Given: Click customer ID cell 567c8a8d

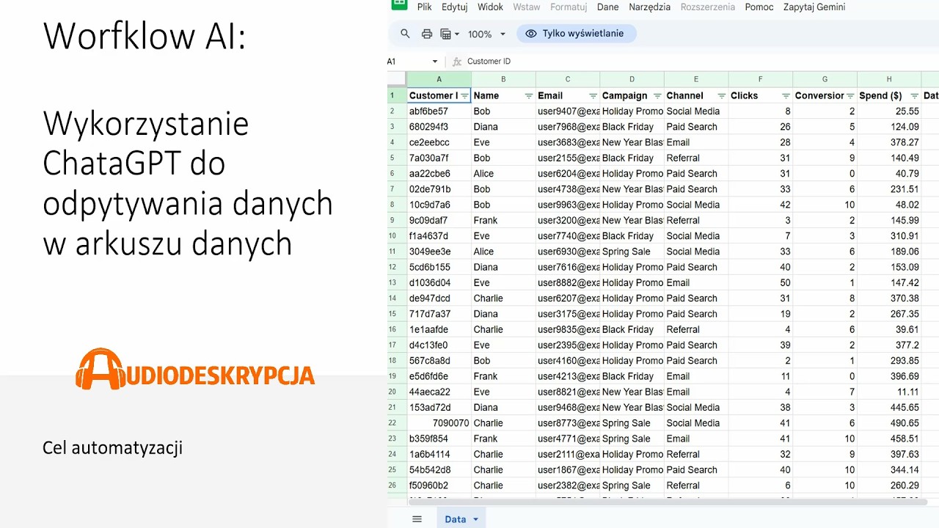Looking at the screenshot, I should [439, 361].
